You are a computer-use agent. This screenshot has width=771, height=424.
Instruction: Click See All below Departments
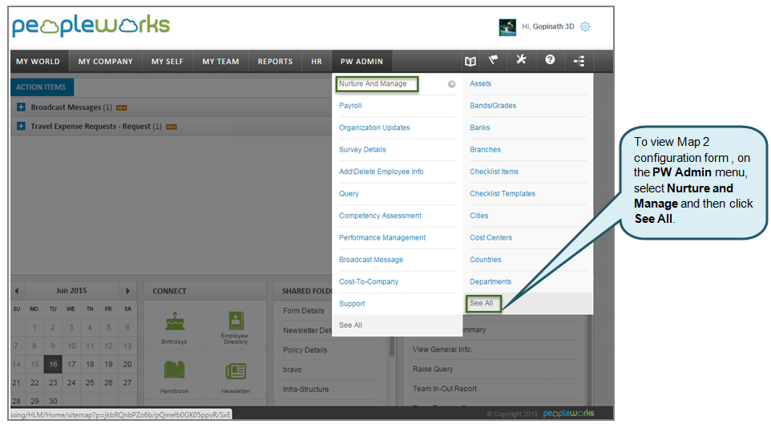[482, 303]
